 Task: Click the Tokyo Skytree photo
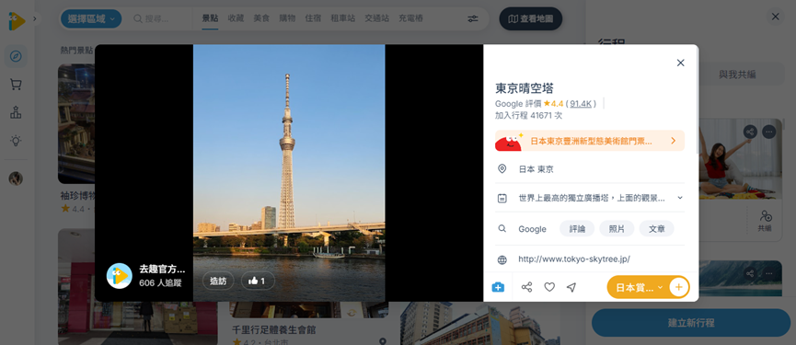[x=289, y=173]
